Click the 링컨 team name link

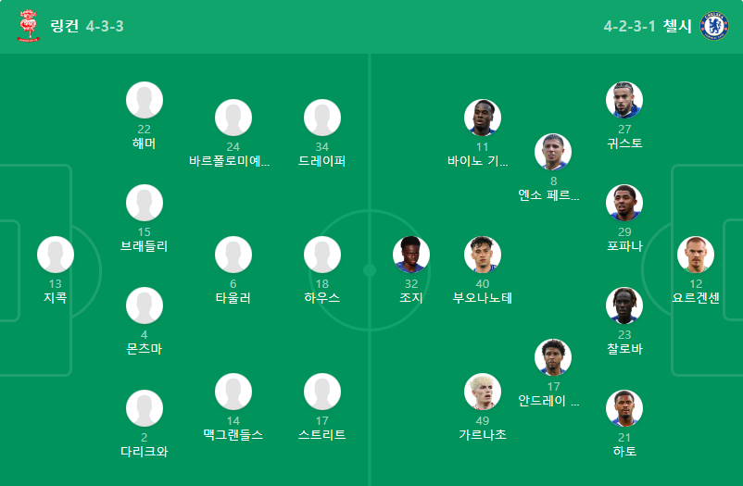pyautogui.click(x=65, y=26)
